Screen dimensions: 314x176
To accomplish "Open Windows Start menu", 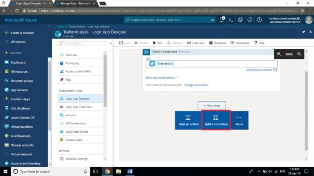I will tap(5, 171).
